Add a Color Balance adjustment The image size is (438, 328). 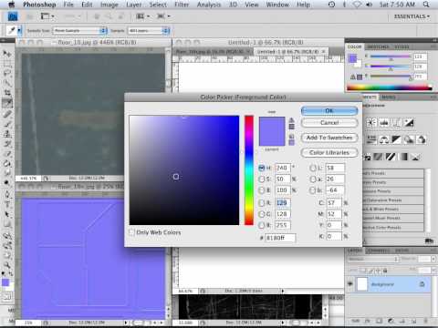384,139
